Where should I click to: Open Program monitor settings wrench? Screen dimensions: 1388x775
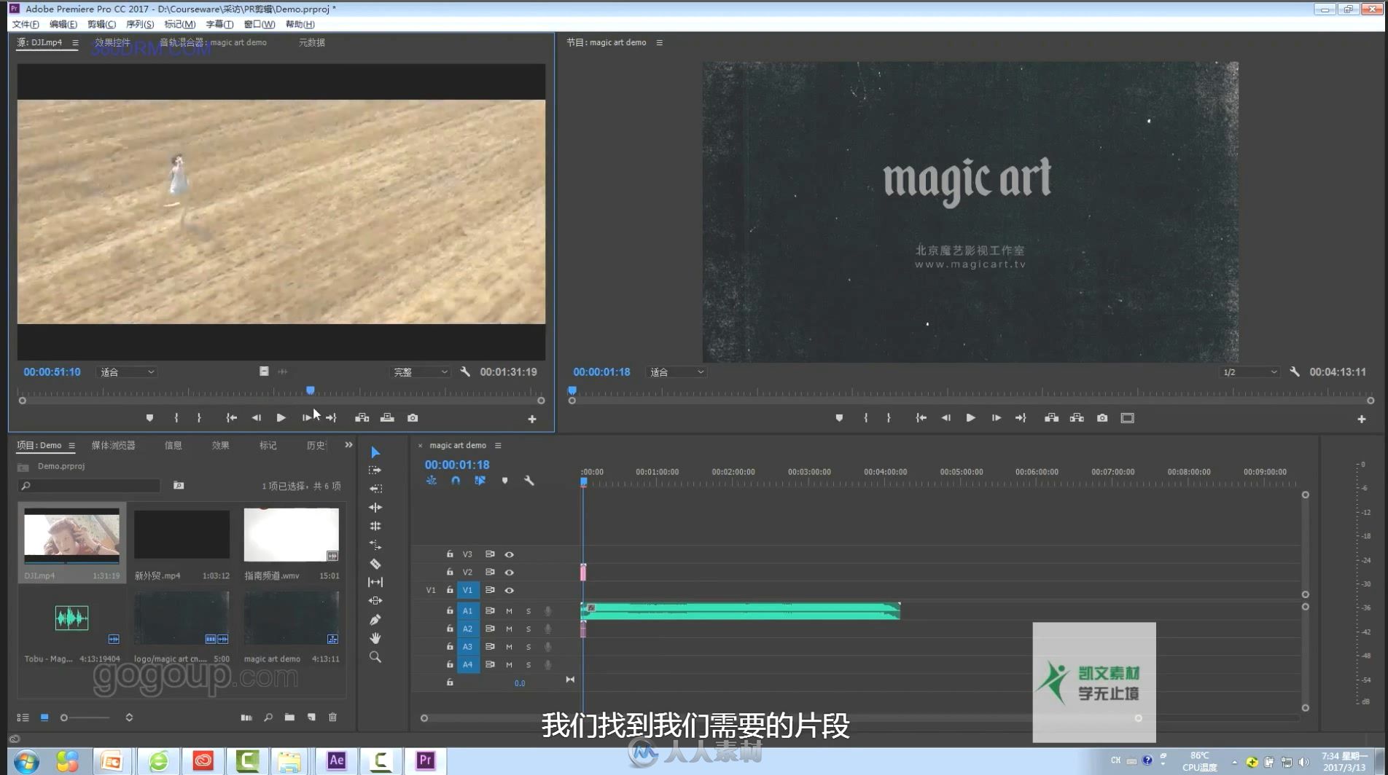tap(1295, 372)
